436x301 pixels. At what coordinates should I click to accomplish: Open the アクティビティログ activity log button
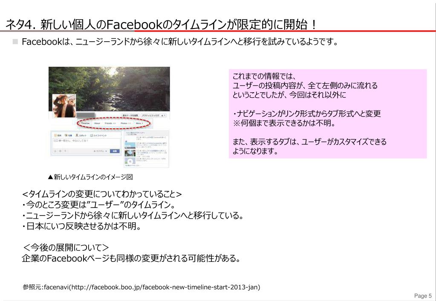(x=151, y=115)
